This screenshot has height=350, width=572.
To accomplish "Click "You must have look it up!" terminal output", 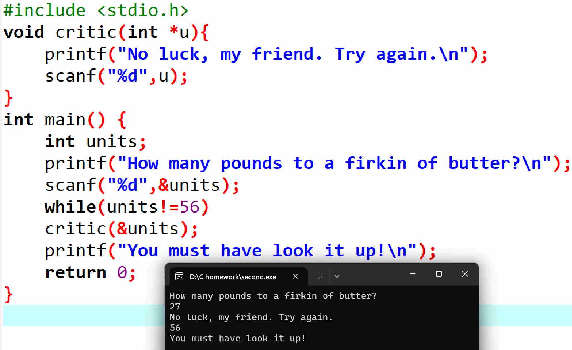I will [237, 339].
